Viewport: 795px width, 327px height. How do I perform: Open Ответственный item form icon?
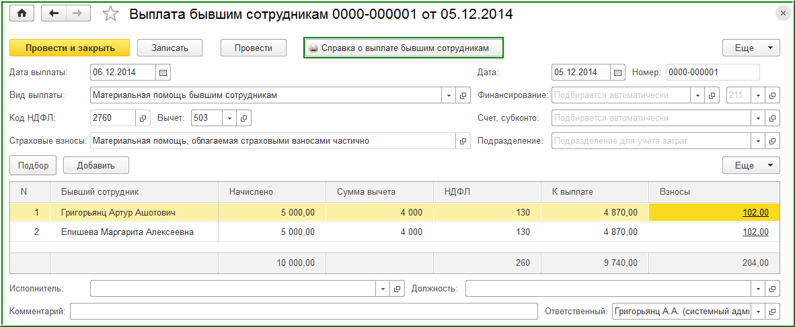(772, 312)
